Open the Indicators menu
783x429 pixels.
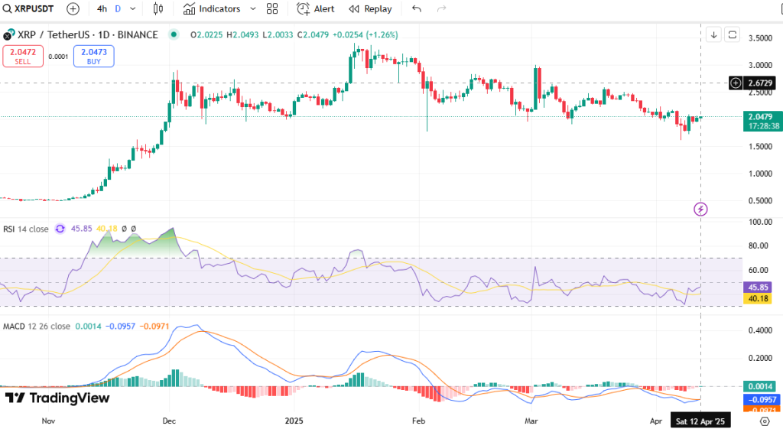point(212,8)
